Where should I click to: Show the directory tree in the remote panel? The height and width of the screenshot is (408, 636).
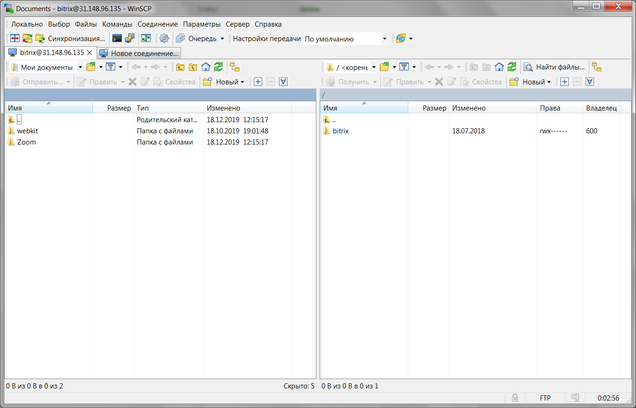pyautogui.click(x=597, y=67)
